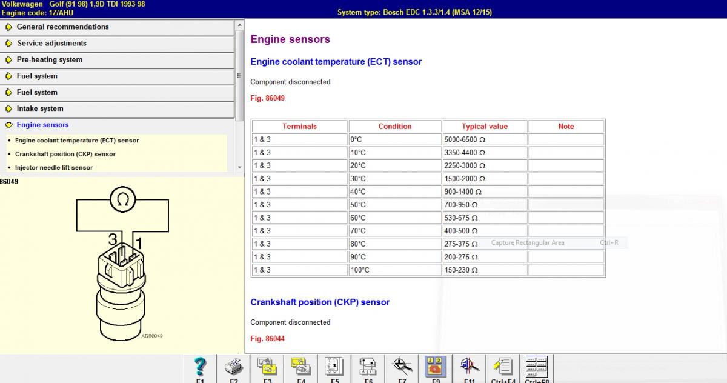Expand the General recommendations section
727x383 pixels.
[62, 27]
